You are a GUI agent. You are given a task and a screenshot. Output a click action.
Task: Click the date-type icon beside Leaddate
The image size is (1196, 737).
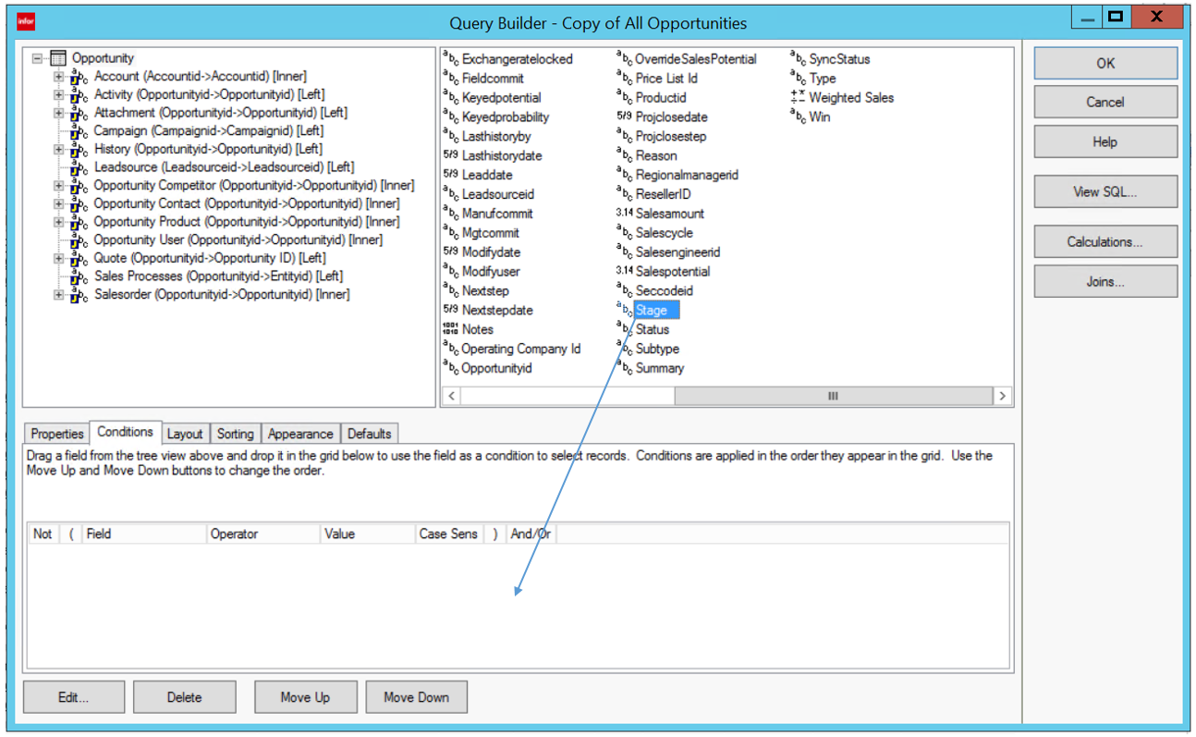pos(451,175)
